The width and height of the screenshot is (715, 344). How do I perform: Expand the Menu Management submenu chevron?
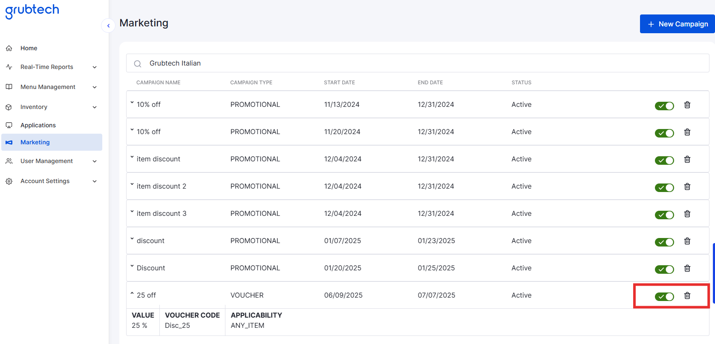point(95,87)
